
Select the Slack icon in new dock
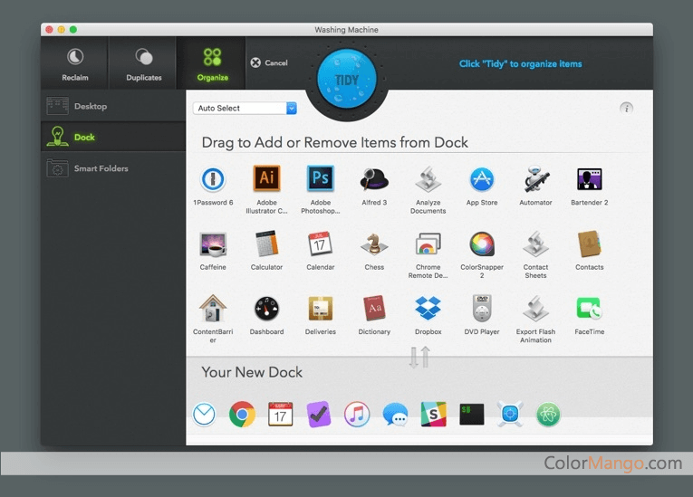433,415
